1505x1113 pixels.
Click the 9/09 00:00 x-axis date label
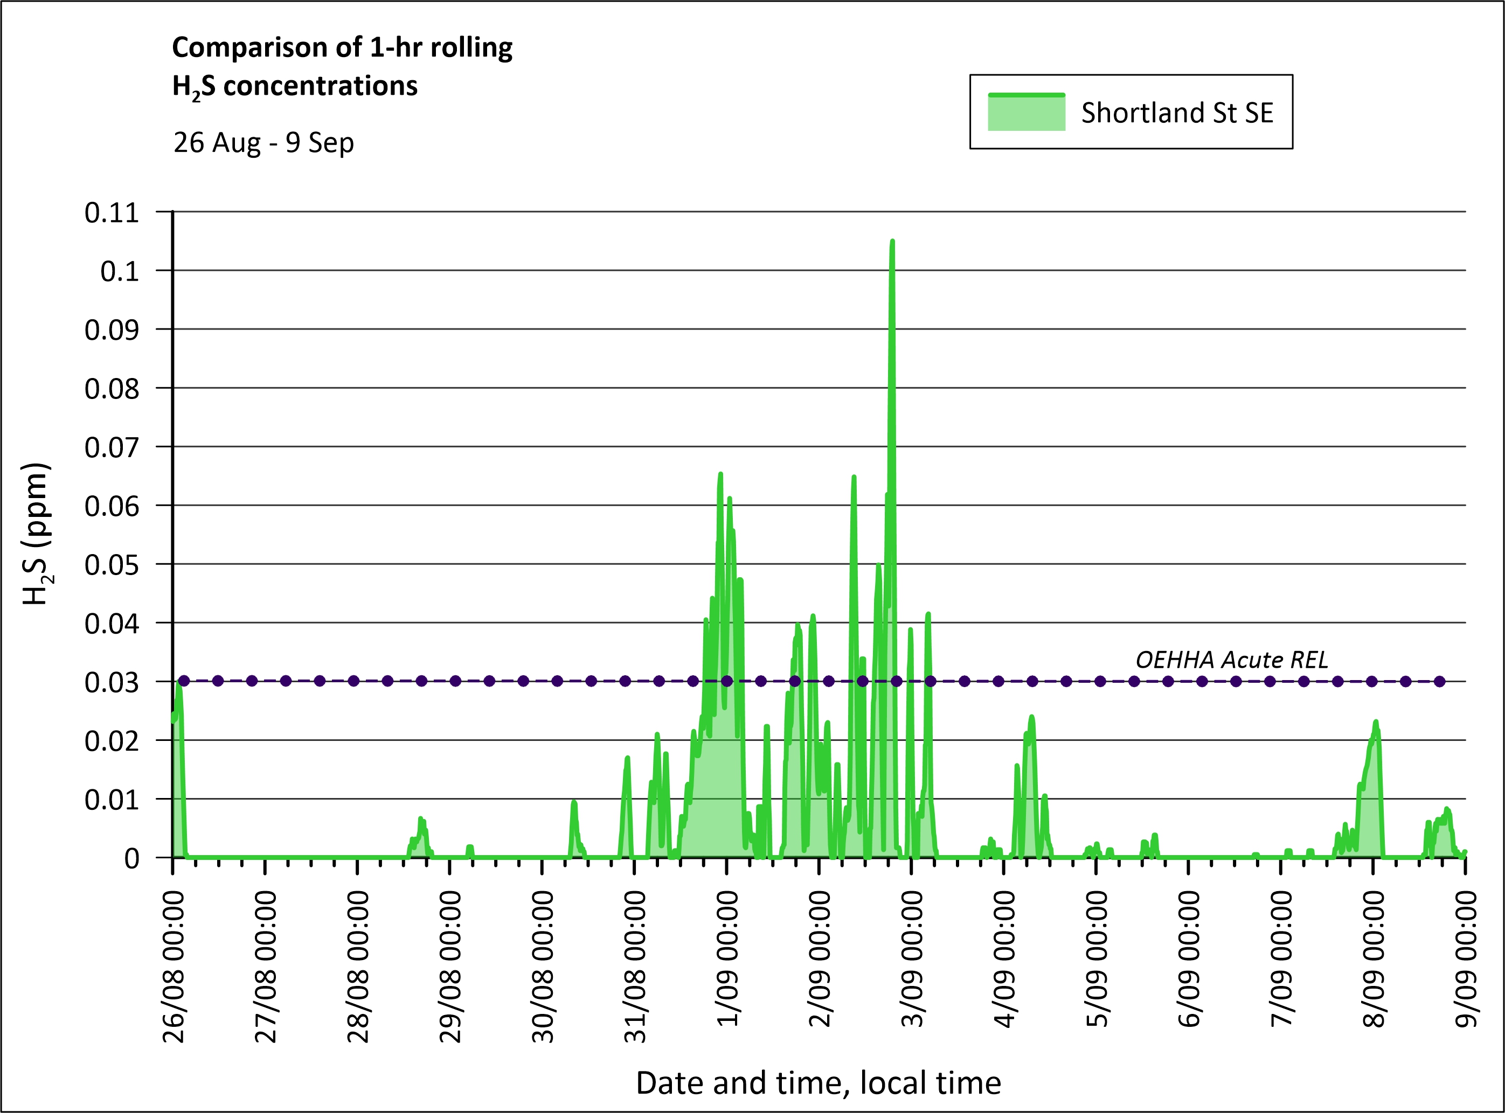coord(1465,958)
